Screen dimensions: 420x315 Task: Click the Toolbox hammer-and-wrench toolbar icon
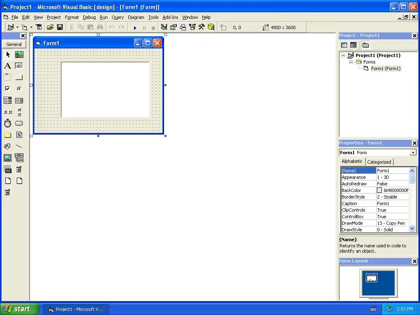click(x=202, y=27)
